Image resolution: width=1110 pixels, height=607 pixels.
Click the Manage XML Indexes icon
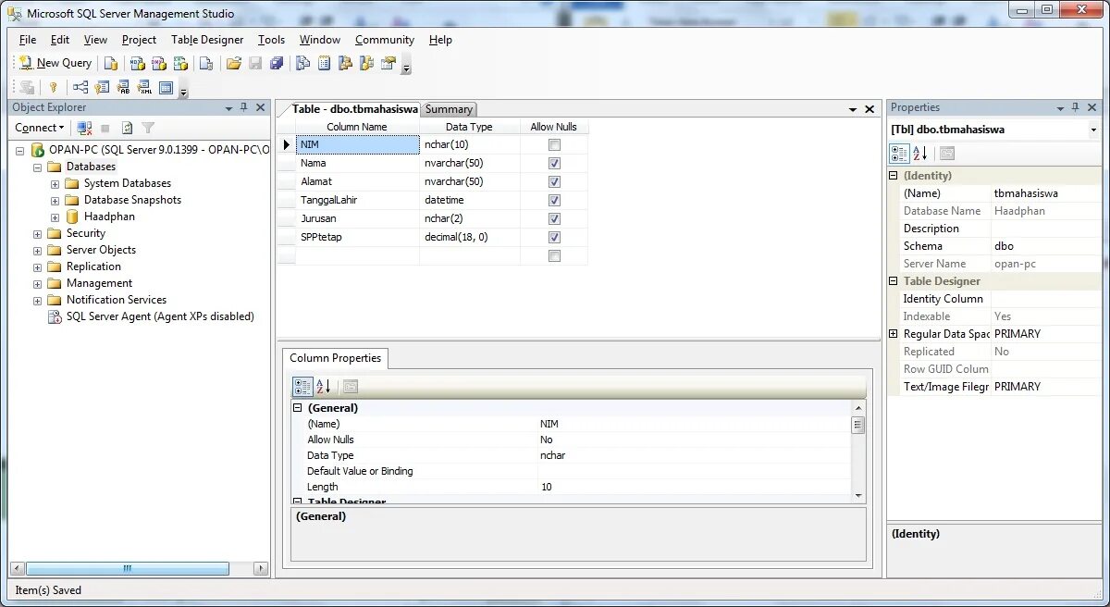145,87
